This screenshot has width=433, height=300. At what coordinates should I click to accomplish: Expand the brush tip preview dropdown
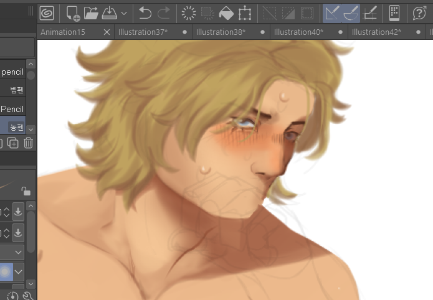[19, 272]
